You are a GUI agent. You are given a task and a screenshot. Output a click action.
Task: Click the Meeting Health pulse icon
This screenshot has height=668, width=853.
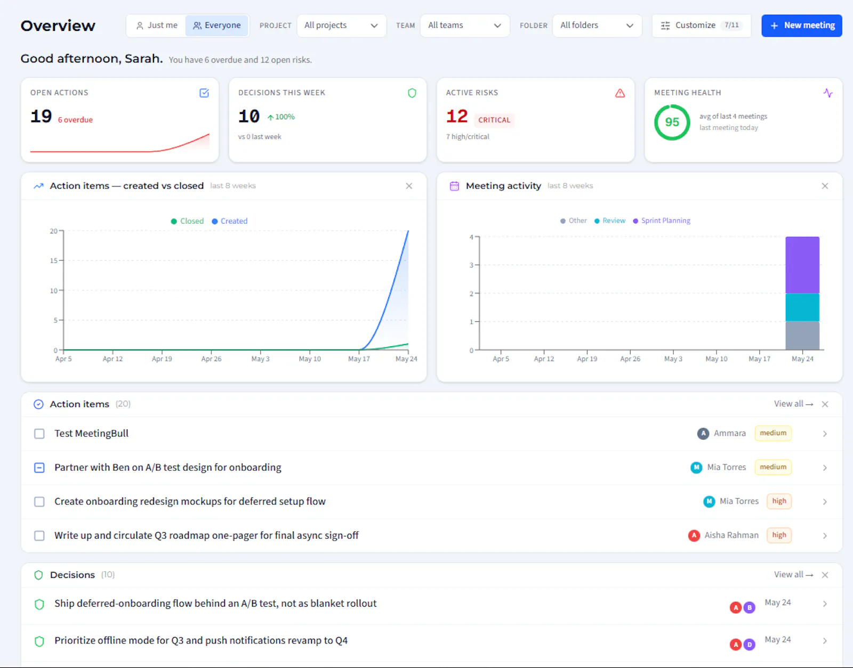[x=828, y=93]
